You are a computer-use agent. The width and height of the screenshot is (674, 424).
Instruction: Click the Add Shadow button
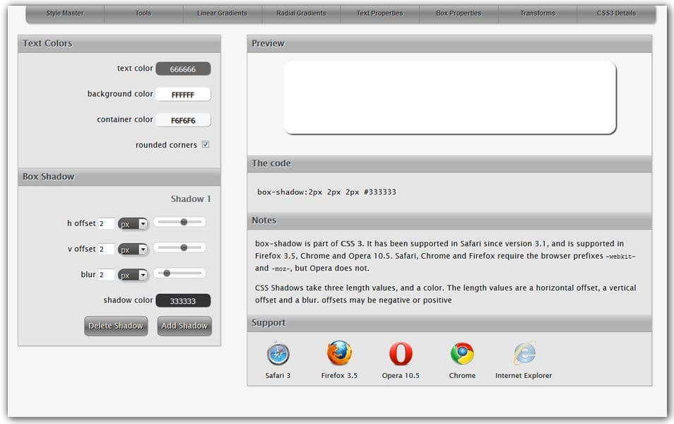coord(184,326)
